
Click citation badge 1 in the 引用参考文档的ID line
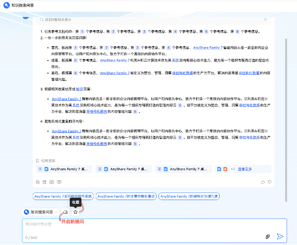[82, 31]
